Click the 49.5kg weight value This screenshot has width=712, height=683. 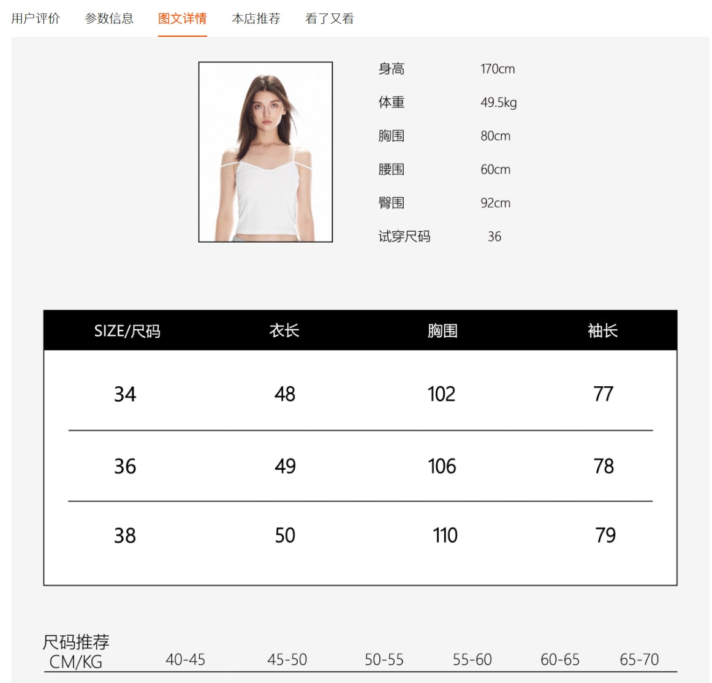(499, 102)
